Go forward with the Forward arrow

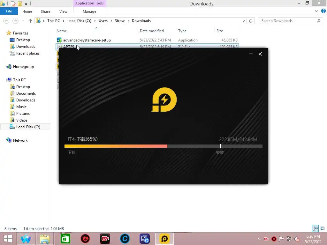click(15, 21)
